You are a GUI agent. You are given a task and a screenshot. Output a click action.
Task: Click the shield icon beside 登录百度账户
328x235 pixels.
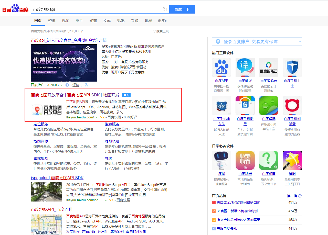[x=218, y=41]
